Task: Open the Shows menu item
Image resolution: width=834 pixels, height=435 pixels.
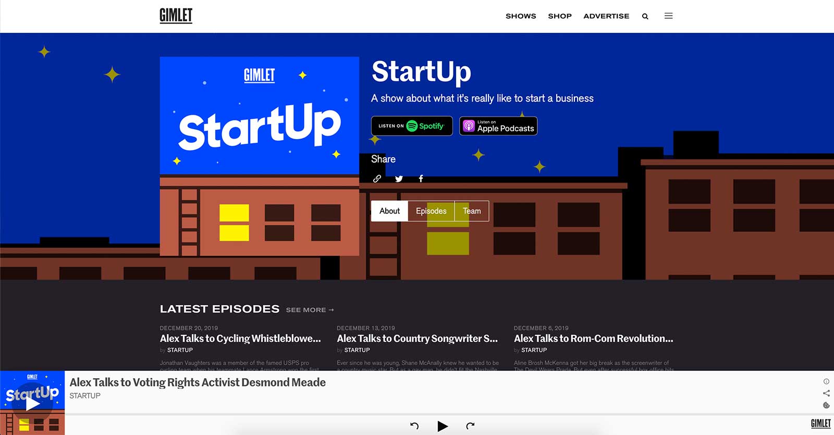Action: pos(521,16)
